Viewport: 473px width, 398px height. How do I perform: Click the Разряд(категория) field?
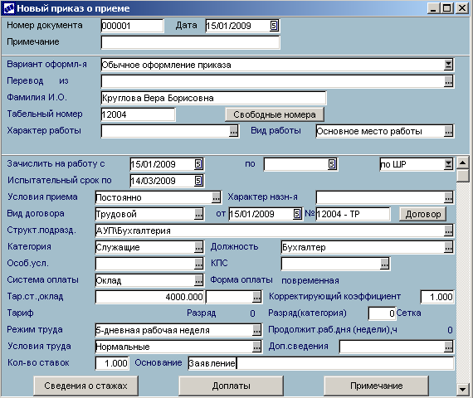pyautogui.click(x=382, y=313)
